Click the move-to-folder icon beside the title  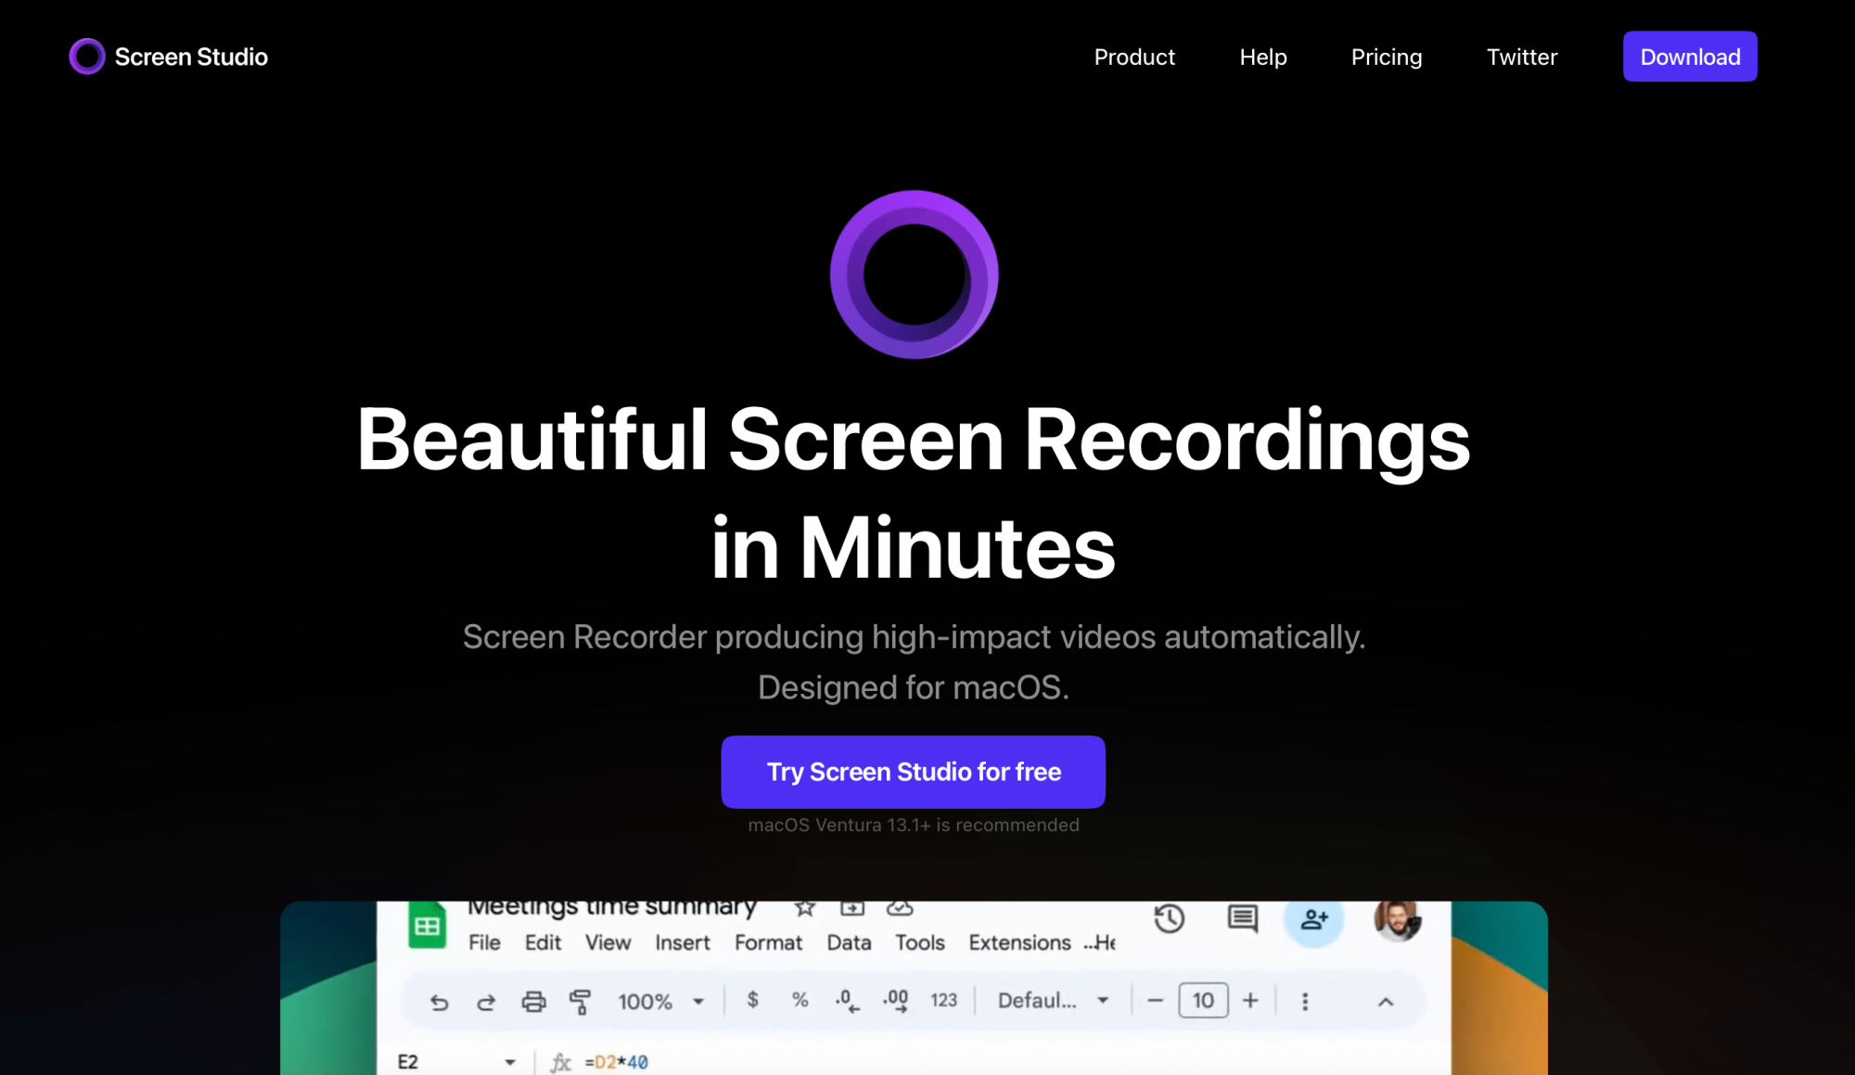pyautogui.click(x=851, y=908)
